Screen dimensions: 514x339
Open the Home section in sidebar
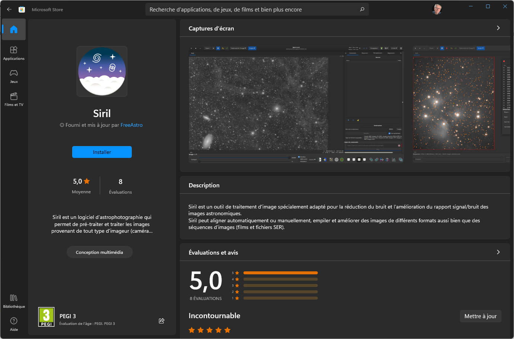(14, 29)
